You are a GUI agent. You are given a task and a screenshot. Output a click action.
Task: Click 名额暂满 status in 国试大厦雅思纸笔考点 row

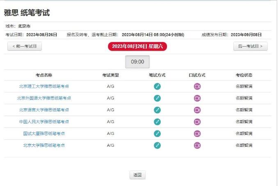pyautogui.click(x=244, y=134)
